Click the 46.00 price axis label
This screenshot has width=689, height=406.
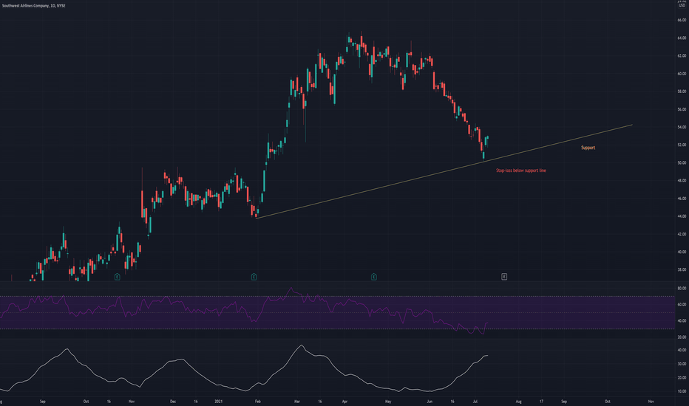682,199
